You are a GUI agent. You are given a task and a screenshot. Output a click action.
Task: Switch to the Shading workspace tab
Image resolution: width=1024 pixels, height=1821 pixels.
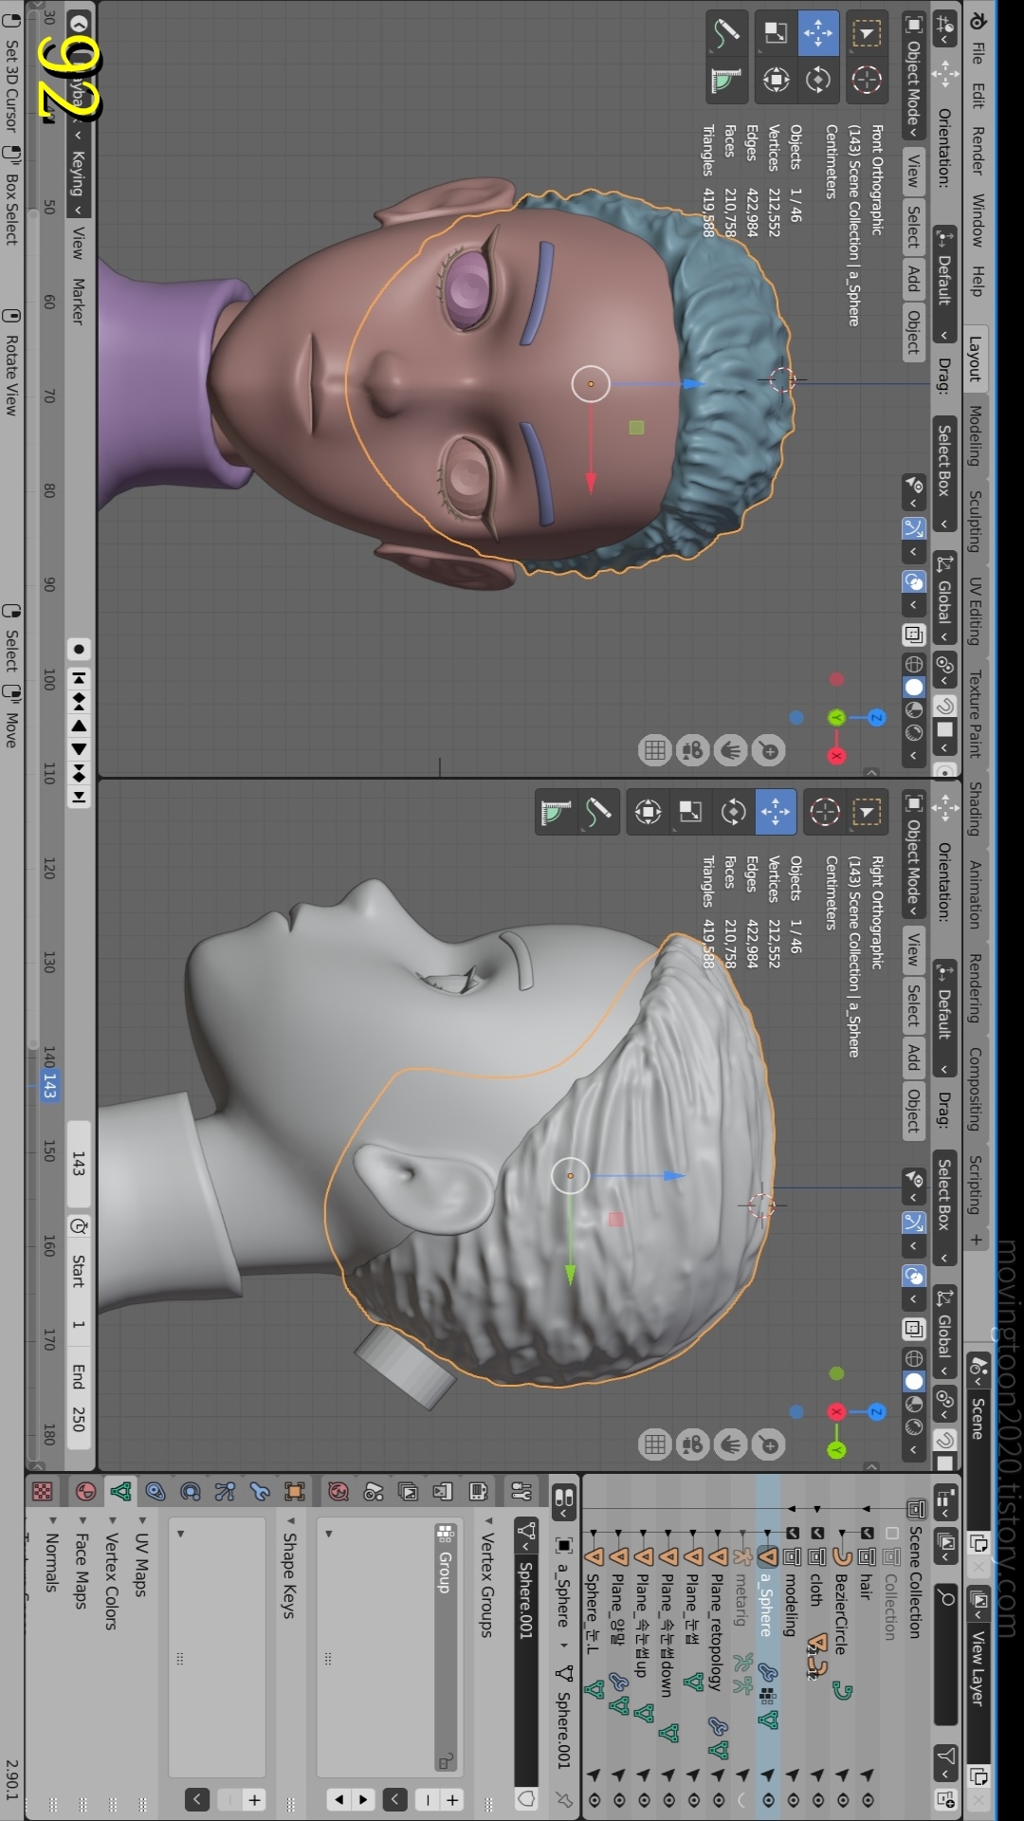[x=976, y=808]
